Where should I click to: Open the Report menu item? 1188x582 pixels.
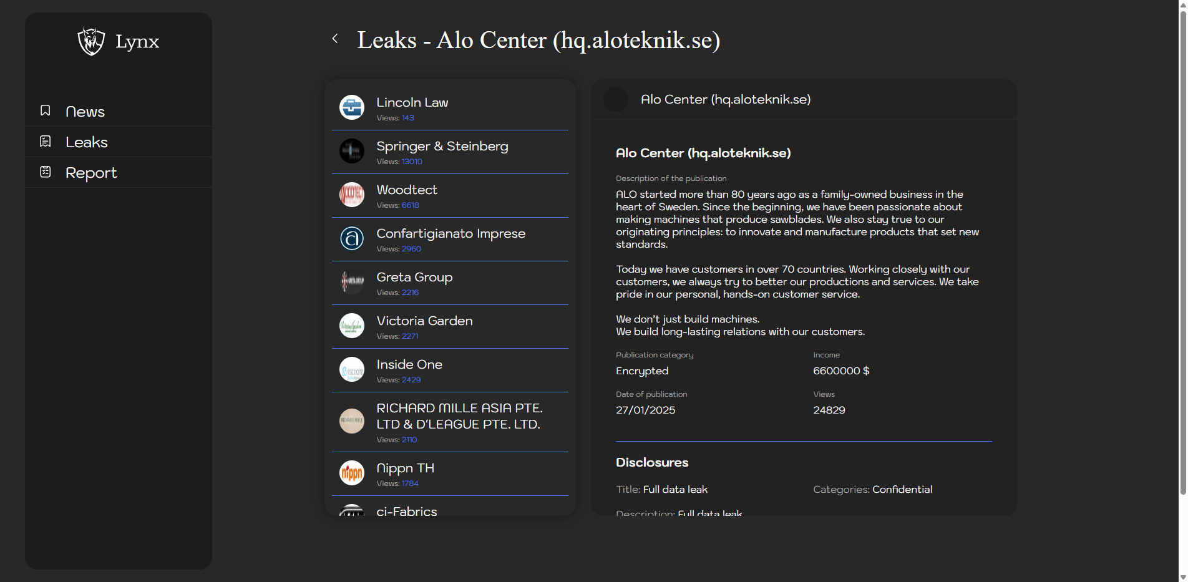click(91, 173)
